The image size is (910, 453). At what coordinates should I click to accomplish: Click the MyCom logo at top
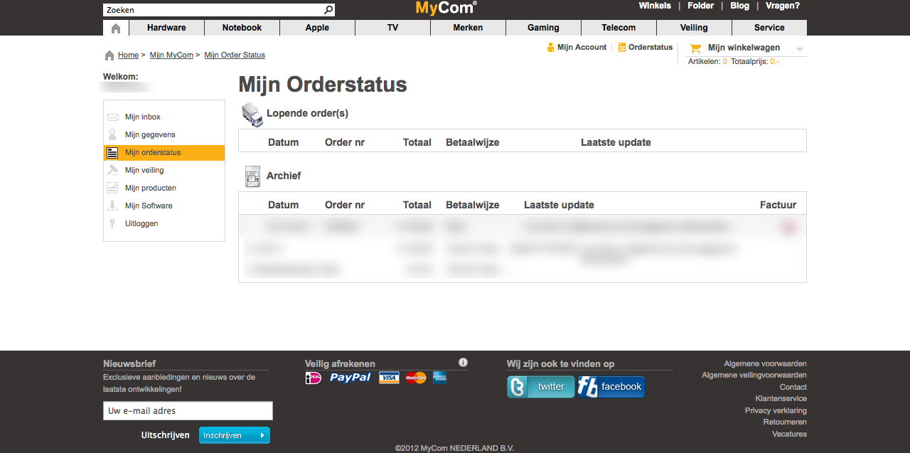(446, 9)
